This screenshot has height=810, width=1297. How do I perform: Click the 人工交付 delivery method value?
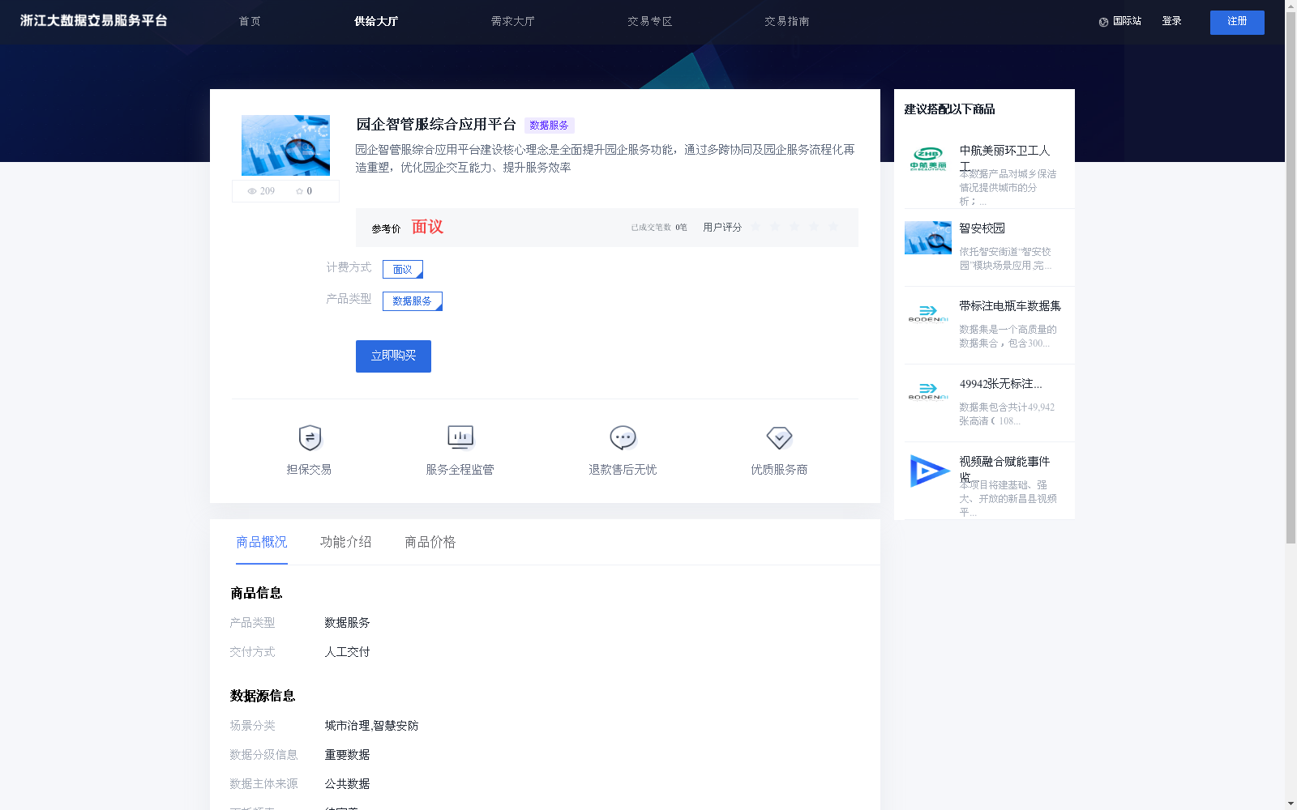click(347, 652)
